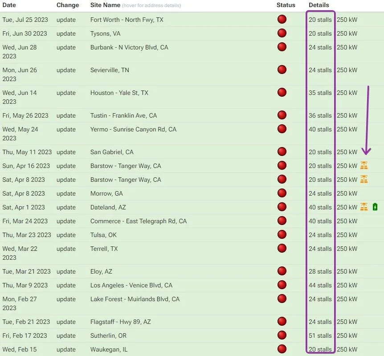
Task: Click the red status dot for Lake Forest
Action: tap(282, 299)
